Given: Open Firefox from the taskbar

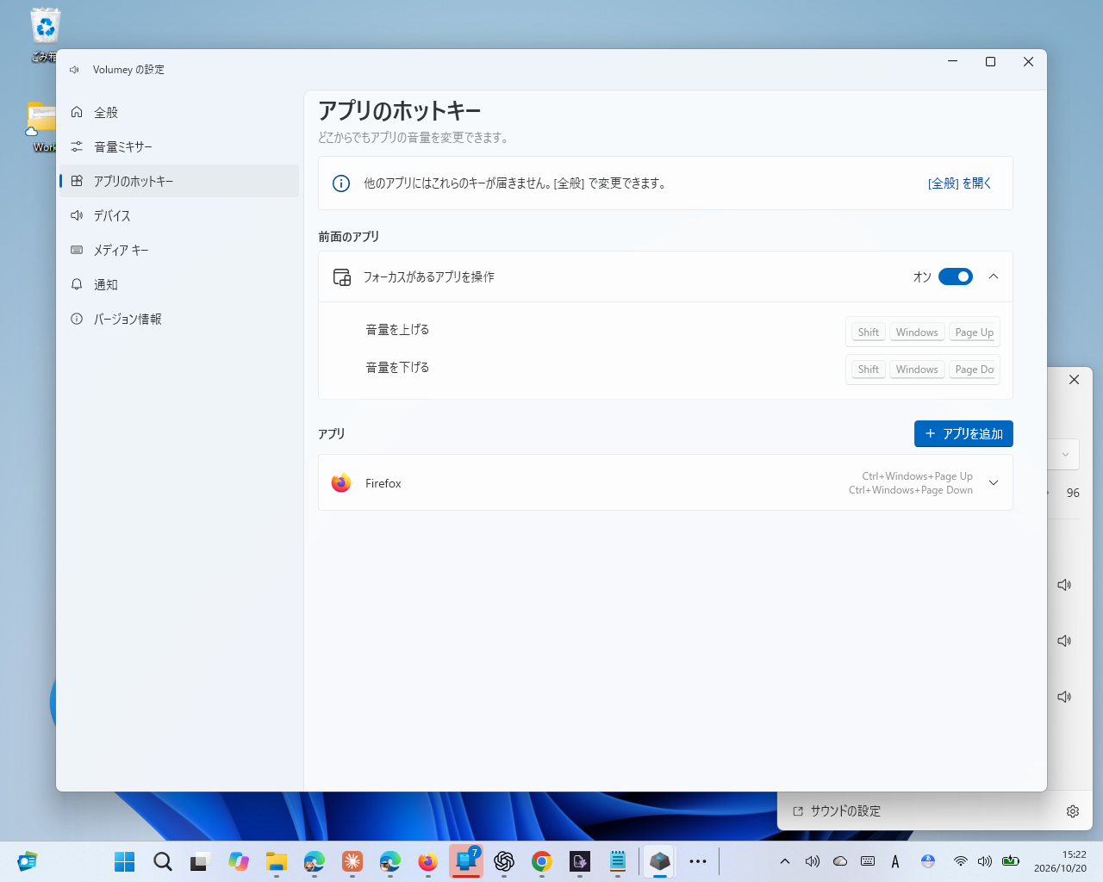Looking at the screenshot, I should point(428,861).
